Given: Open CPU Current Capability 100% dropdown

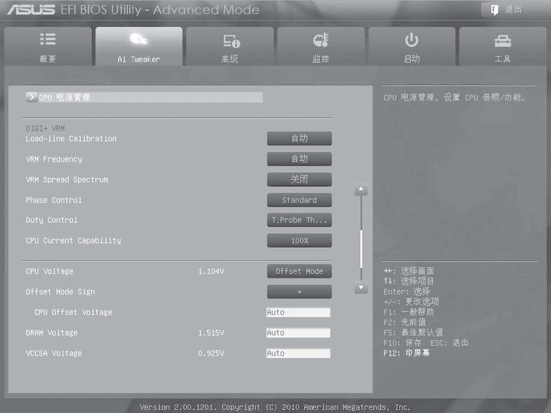Looking at the screenshot, I should click(x=299, y=241).
